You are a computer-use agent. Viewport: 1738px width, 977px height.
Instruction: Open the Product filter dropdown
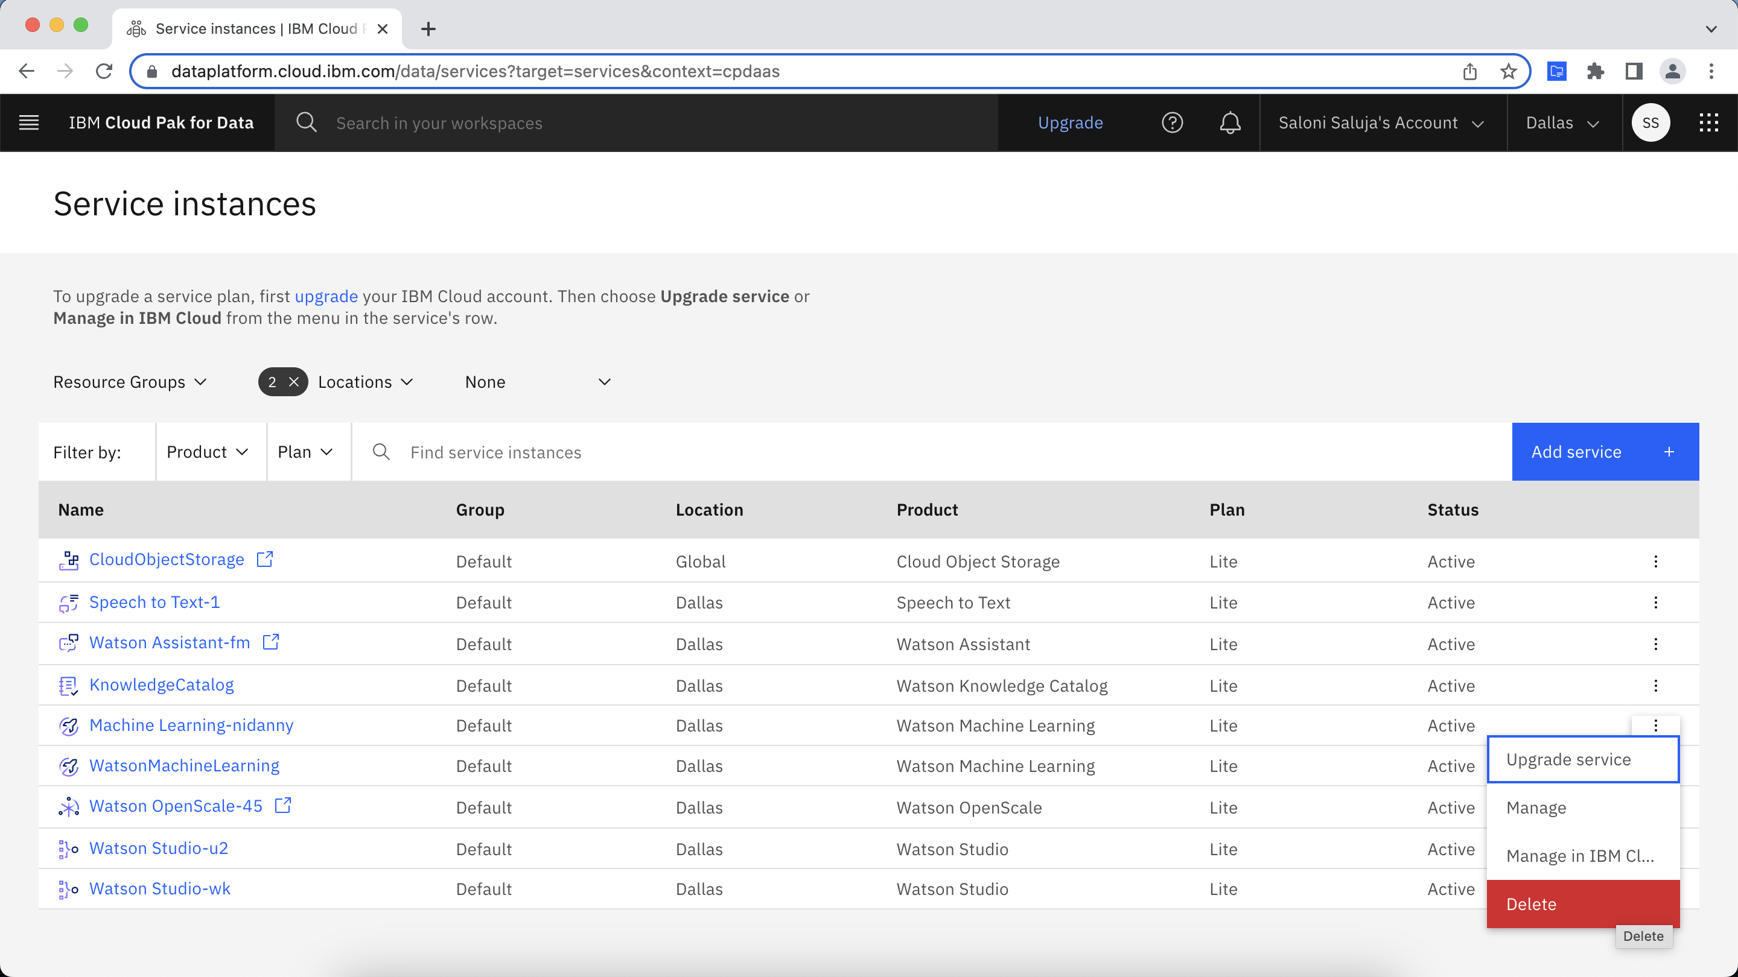click(x=206, y=451)
